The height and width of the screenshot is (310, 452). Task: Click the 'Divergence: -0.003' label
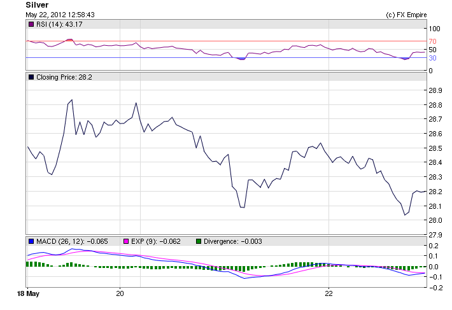pyautogui.click(x=232, y=241)
